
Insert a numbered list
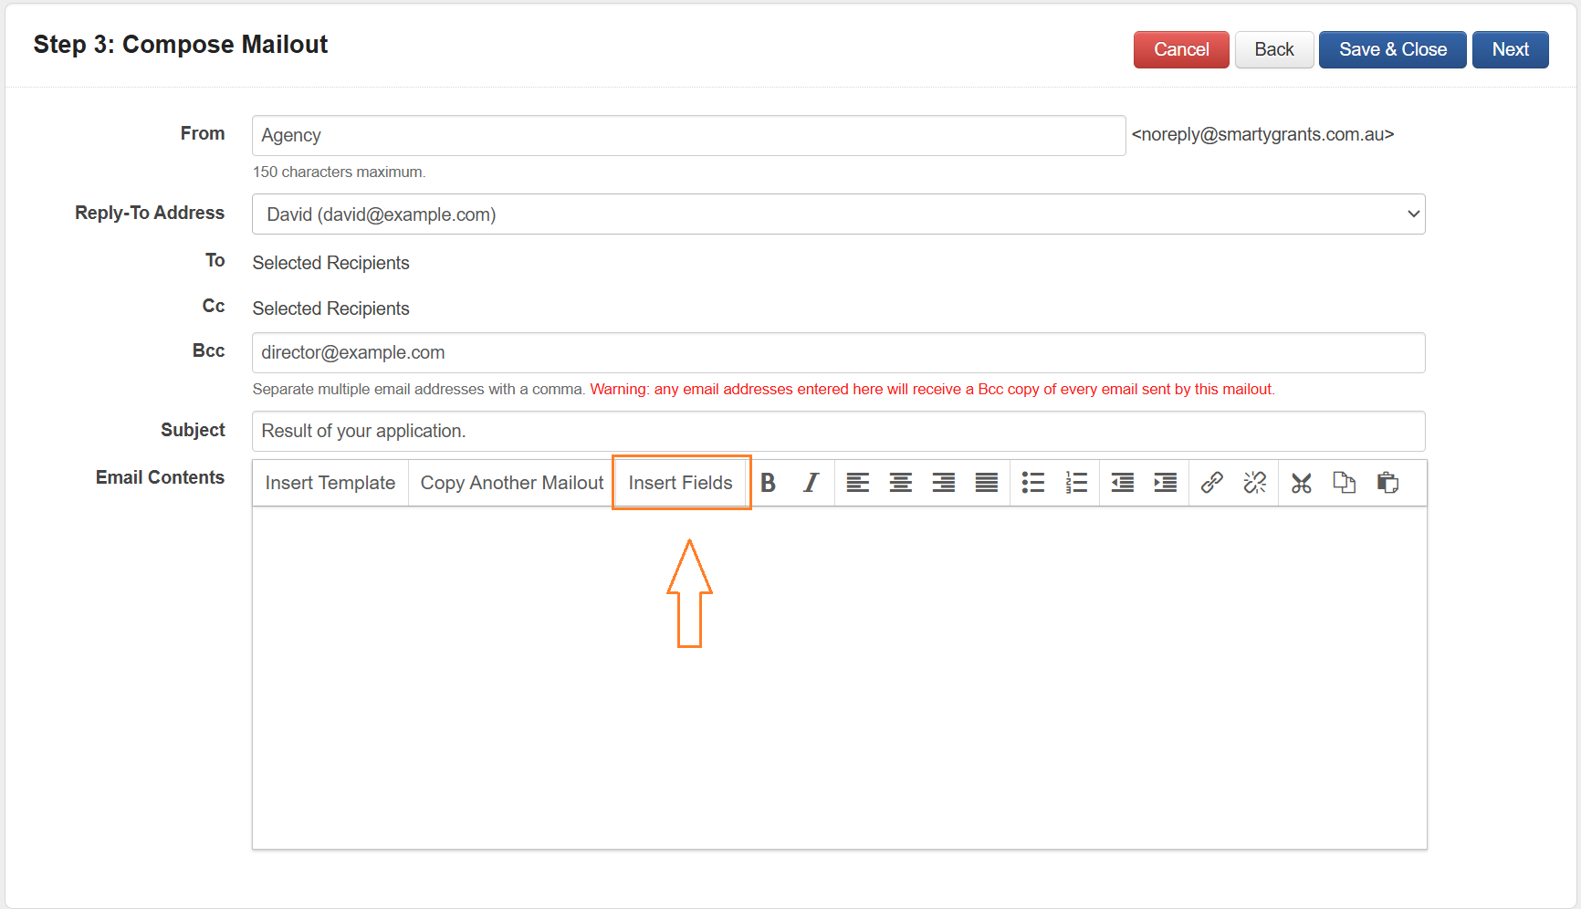(x=1076, y=483)
